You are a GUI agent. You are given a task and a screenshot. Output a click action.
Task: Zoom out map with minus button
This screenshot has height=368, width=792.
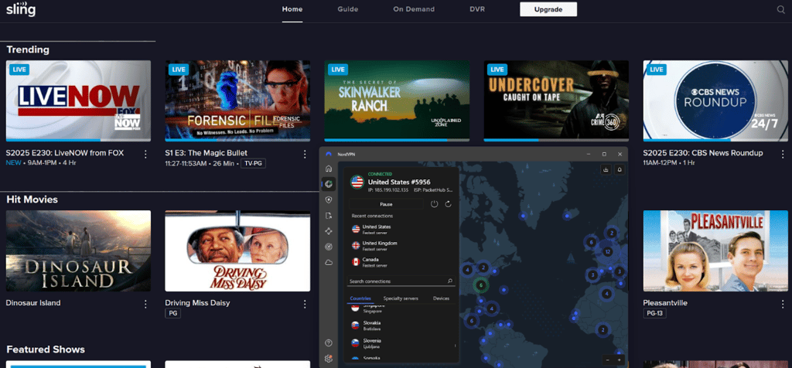pos(608,360)
